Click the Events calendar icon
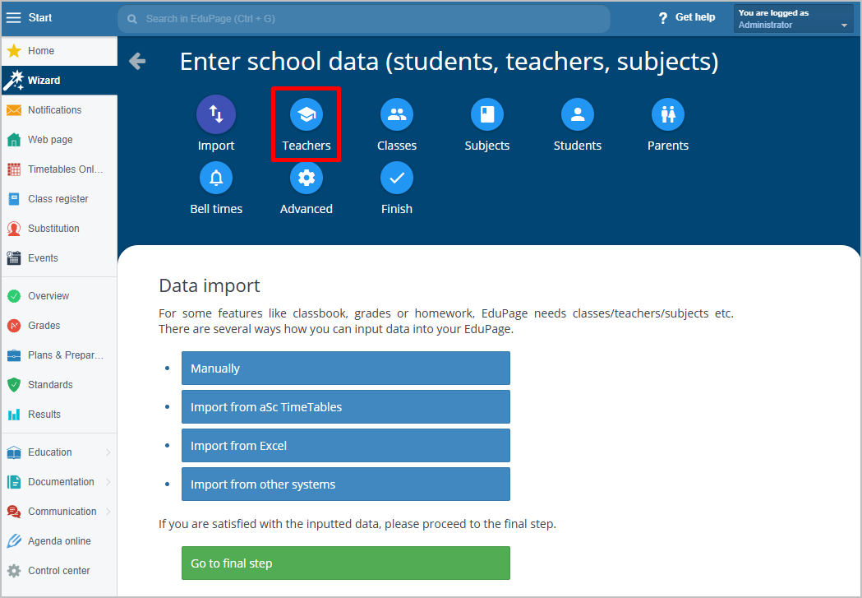This screenshot has width=862, height=598. tap(14, 258)
